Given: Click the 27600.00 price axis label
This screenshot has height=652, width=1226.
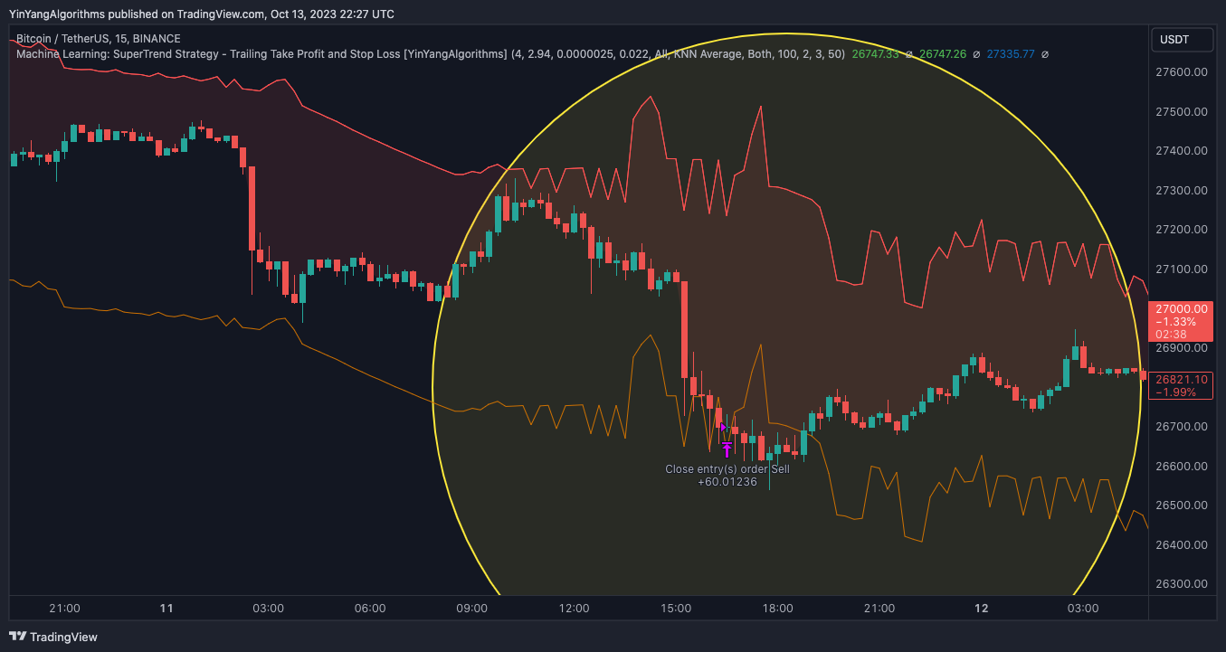Looking at the screenshot, I should tap(1182, 71).
